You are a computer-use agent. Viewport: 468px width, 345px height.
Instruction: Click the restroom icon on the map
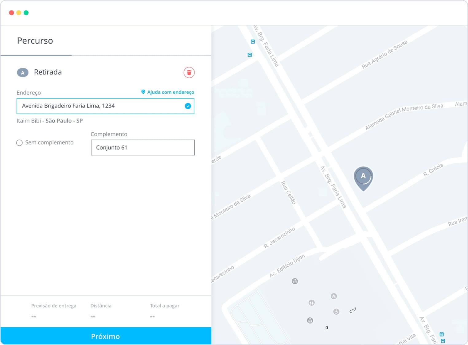[x=311, y=303]
